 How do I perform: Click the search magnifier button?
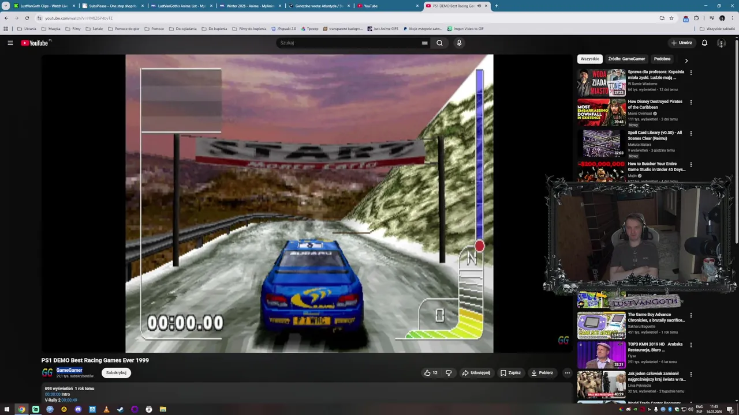pos(439,43)
